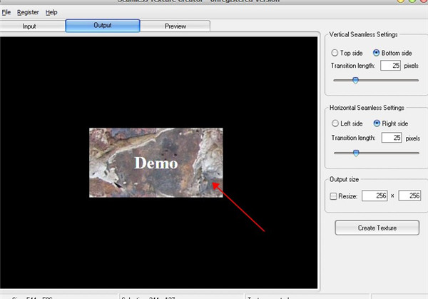Click the Create Texture button
The height and width of the screenshot is (299, 428).
pos(377,228)
